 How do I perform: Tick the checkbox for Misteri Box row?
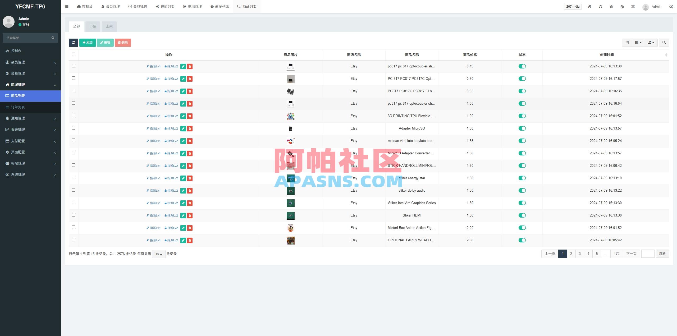pyautogui.click(x=74, y=227)
